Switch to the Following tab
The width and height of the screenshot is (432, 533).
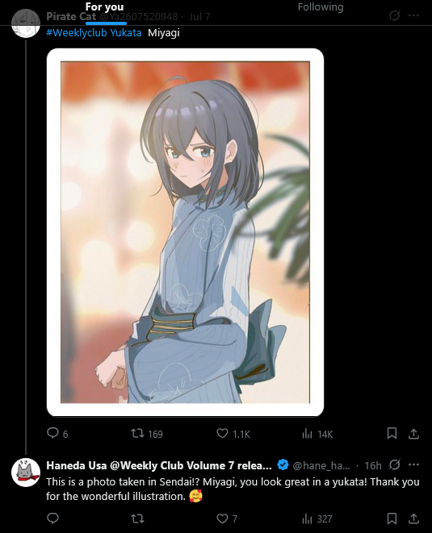click(321, 7)
